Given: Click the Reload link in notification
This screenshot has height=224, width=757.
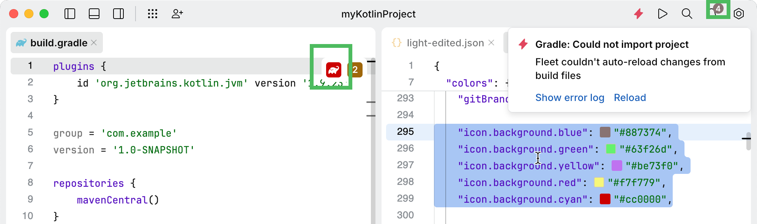Looking at the screenshot, I should coord(630,98).
